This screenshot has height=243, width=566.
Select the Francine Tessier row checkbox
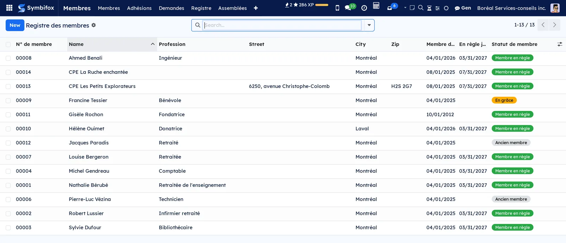click(x=8, y=101)
